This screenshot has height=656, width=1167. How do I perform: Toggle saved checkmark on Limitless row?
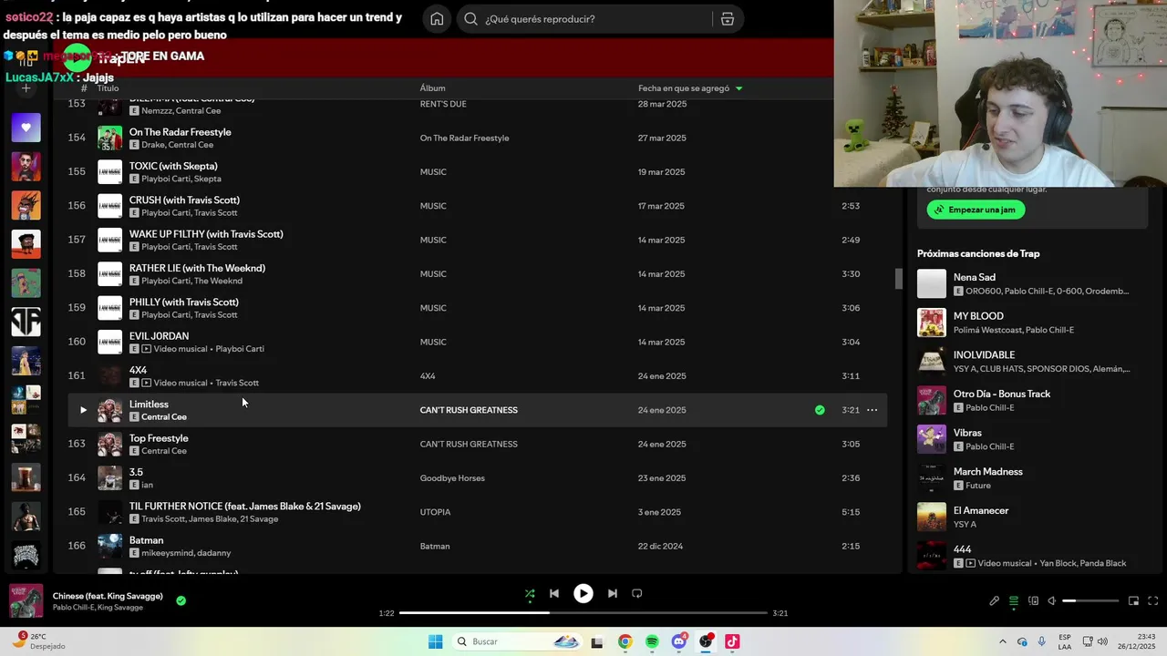820,410
